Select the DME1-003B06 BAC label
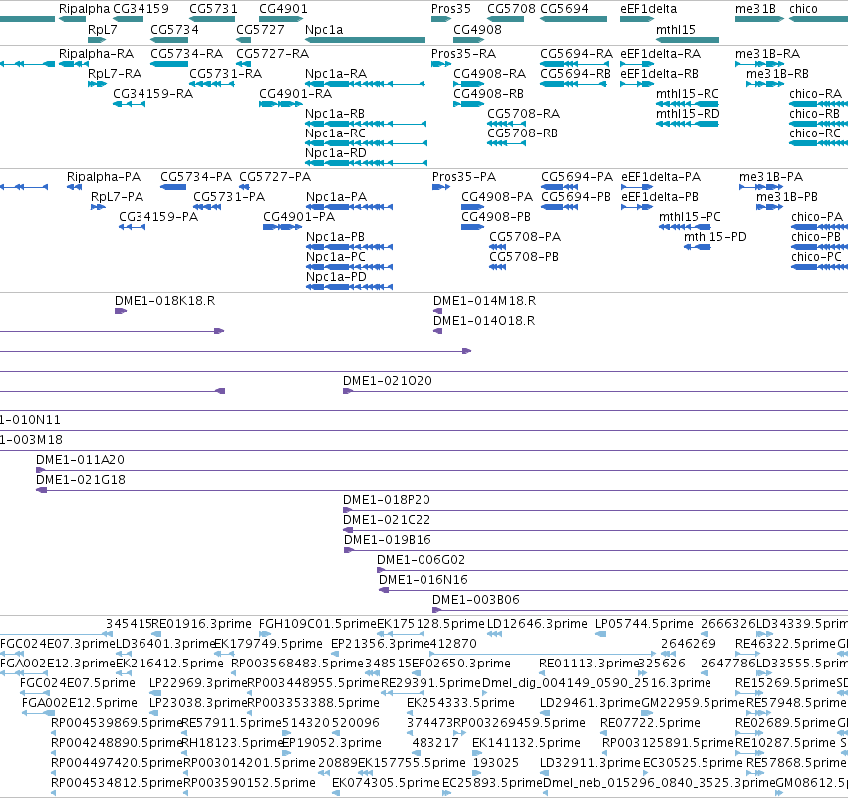The width and height of the screenshot is (848, 798). click(x=476, y=600)
